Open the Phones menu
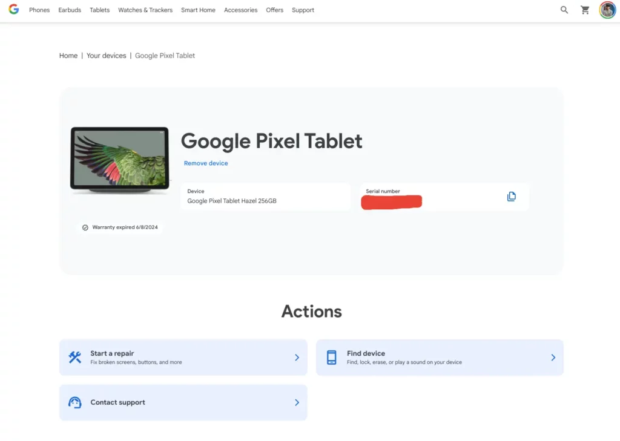The image size is (620, 441). point(39,10)
